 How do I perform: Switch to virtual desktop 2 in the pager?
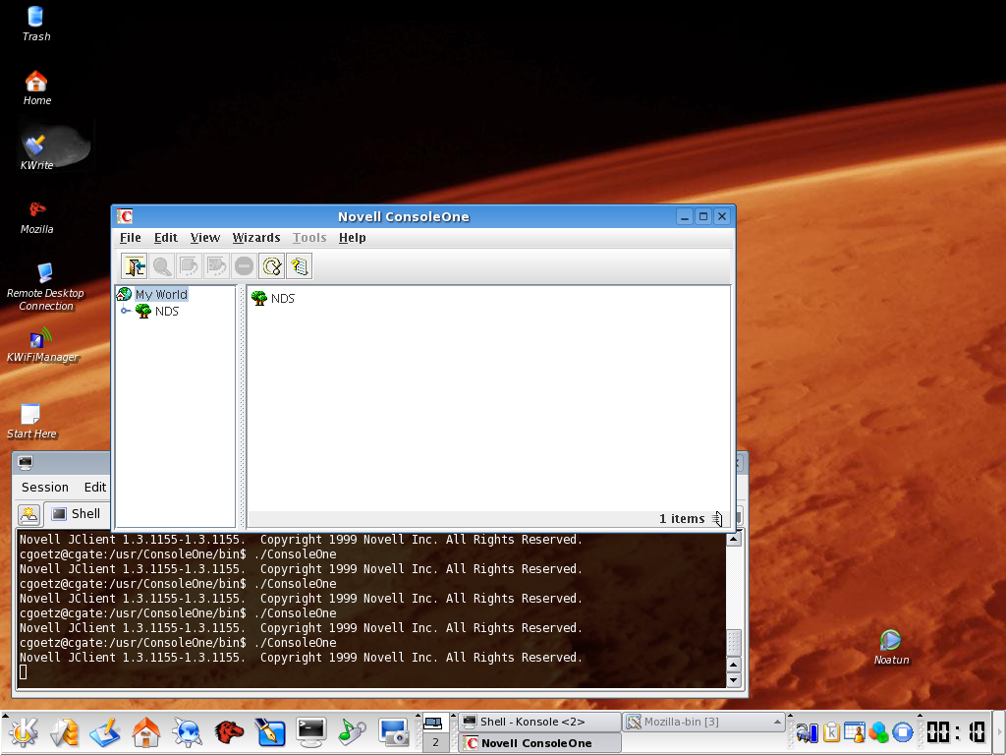pos(435,743)
